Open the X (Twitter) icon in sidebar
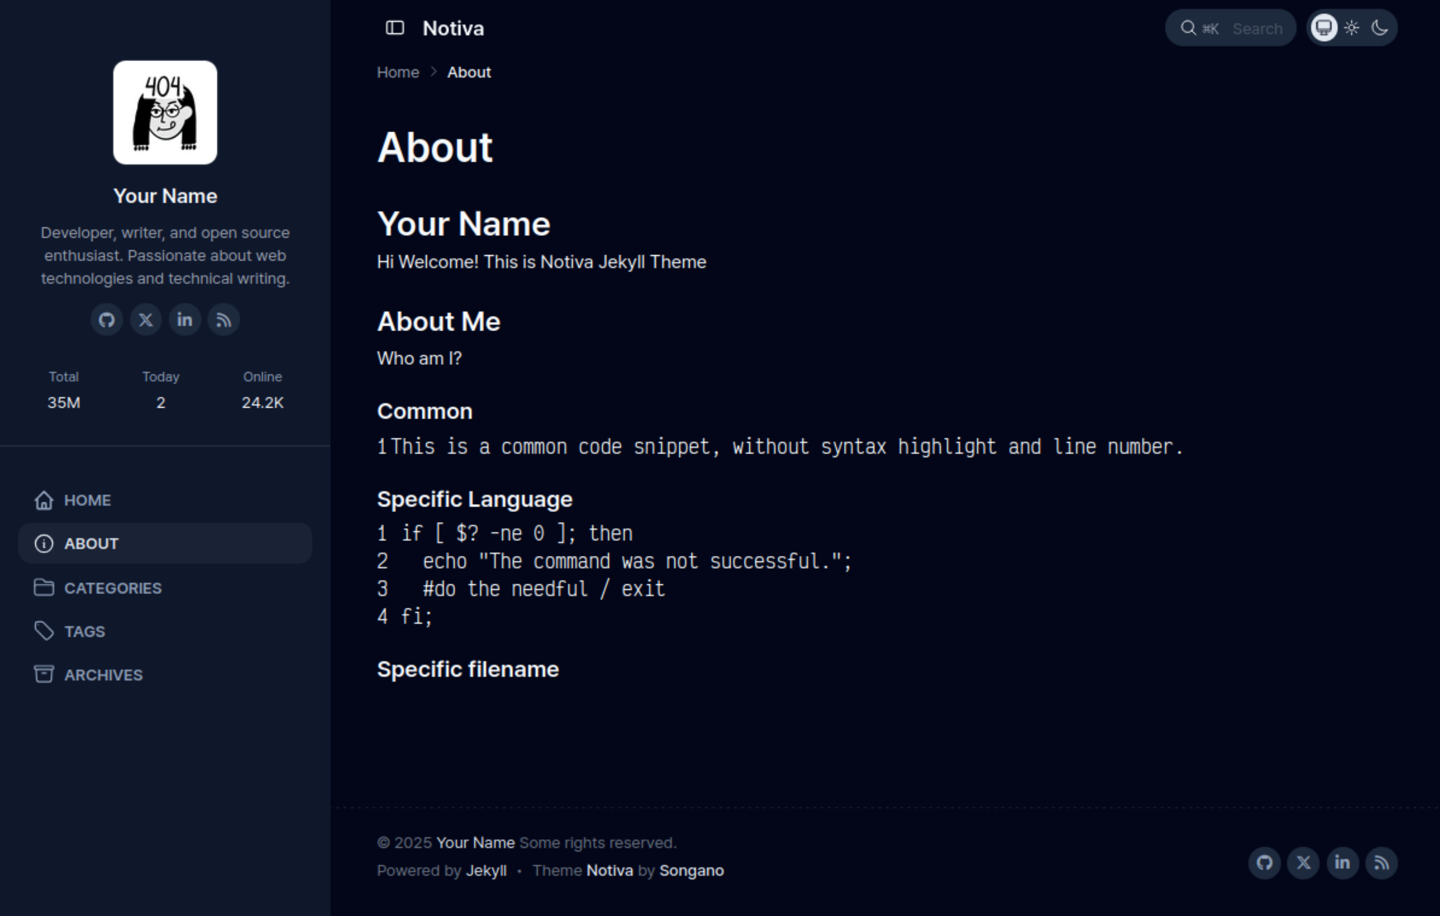 click(145, 319)
